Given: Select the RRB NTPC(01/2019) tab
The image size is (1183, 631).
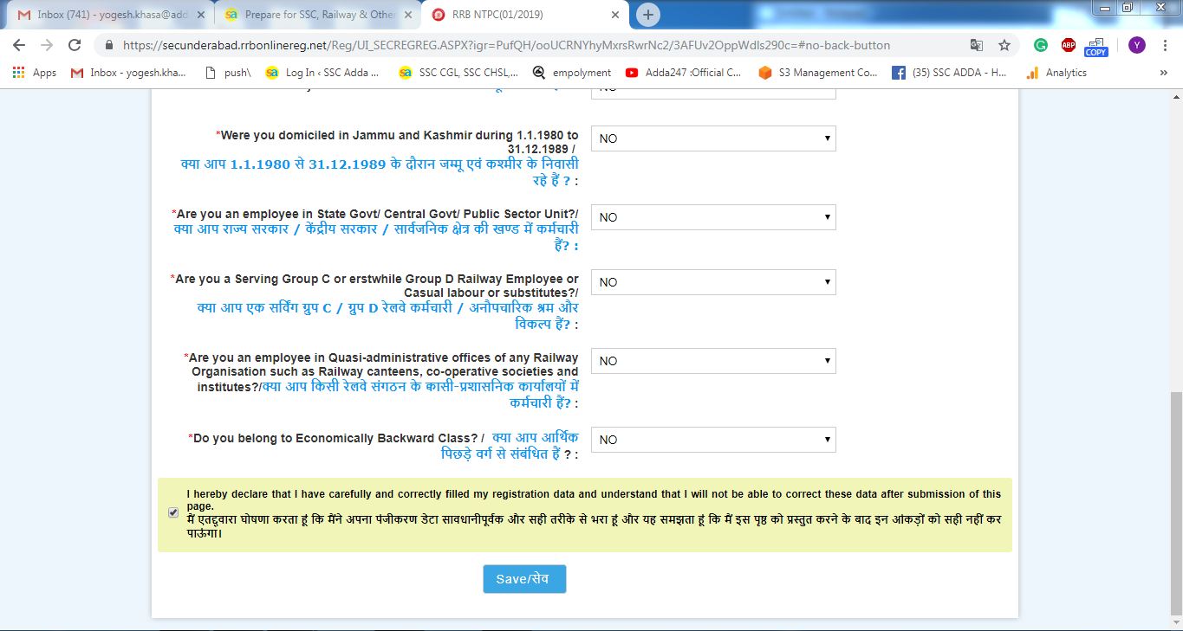Looking at the screenshot, I should 524,15.
